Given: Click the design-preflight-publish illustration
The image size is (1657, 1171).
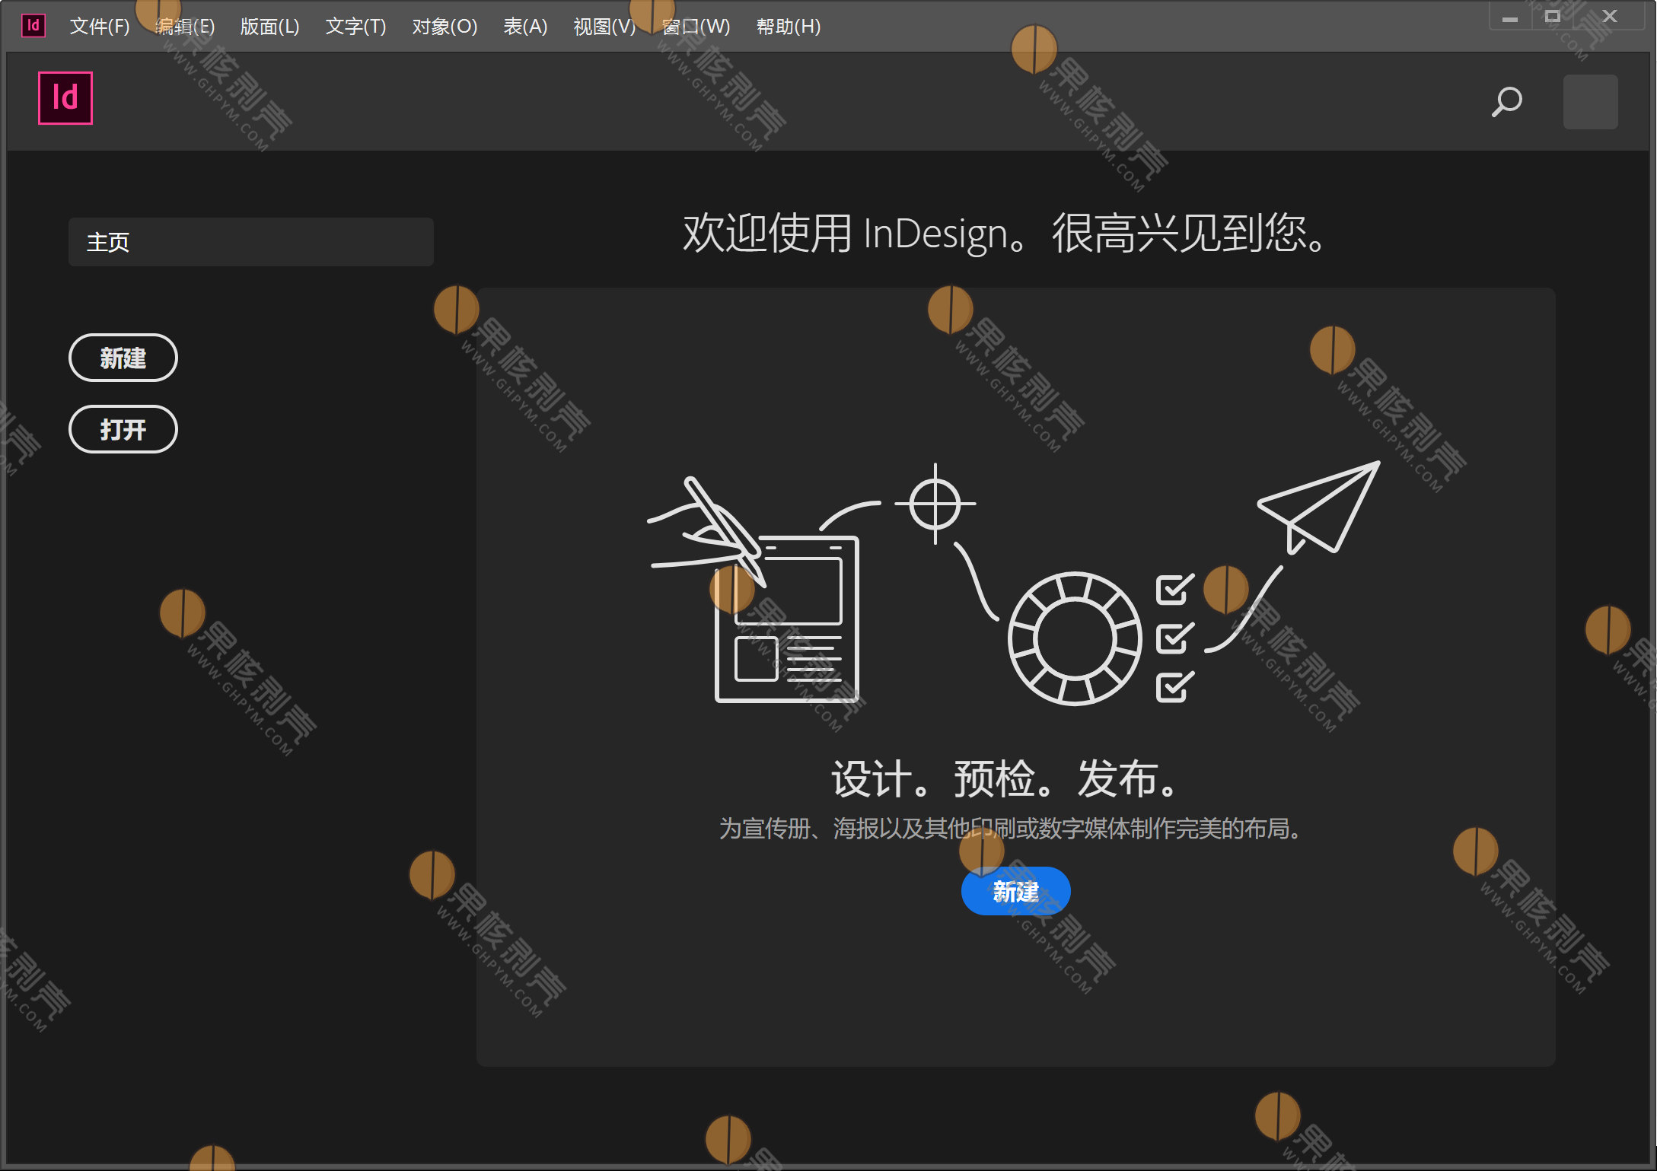Looking at the screenshot, I should [1013, 584].
